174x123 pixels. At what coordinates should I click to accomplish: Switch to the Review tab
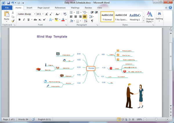tap(88, 8)
